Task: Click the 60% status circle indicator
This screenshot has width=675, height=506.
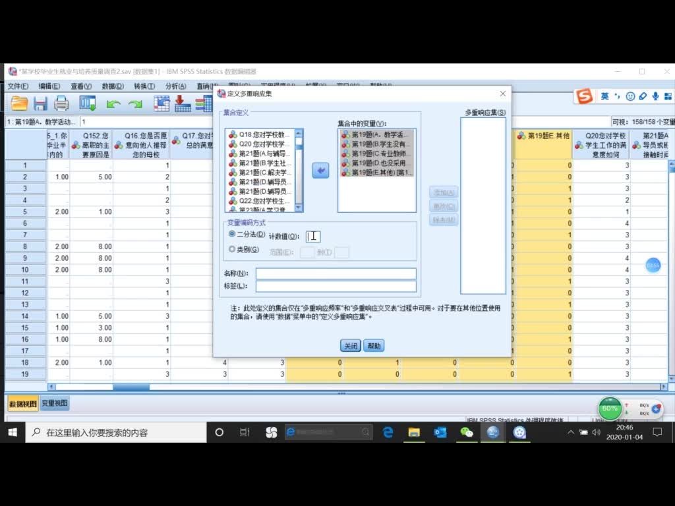Action: click(x=608, y=408)
